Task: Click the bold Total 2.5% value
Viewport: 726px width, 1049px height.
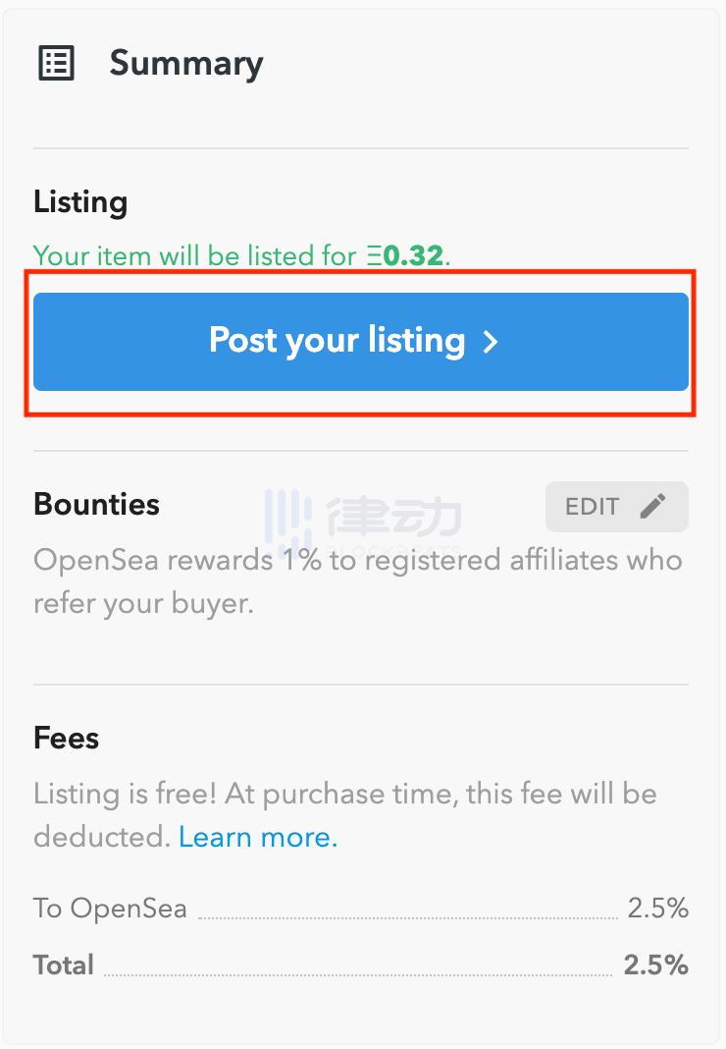Action: coord(655,965)
